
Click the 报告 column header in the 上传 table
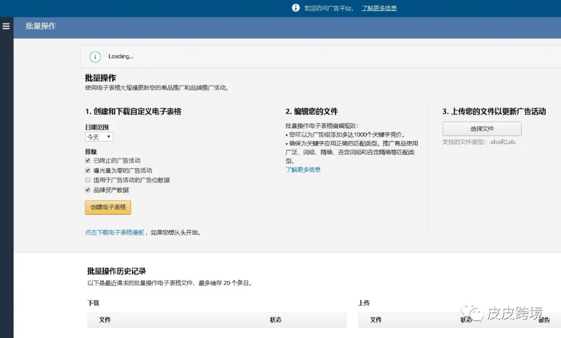pos(544,320)
